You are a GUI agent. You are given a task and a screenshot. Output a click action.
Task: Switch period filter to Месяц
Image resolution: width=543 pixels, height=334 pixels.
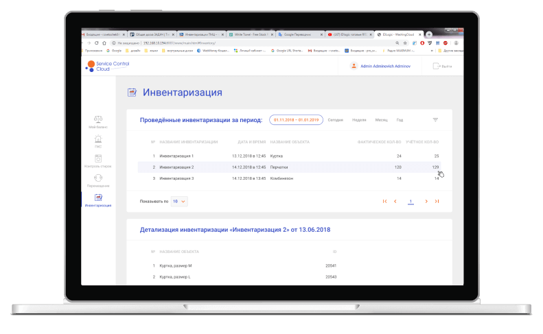click(x=381, y=120)
